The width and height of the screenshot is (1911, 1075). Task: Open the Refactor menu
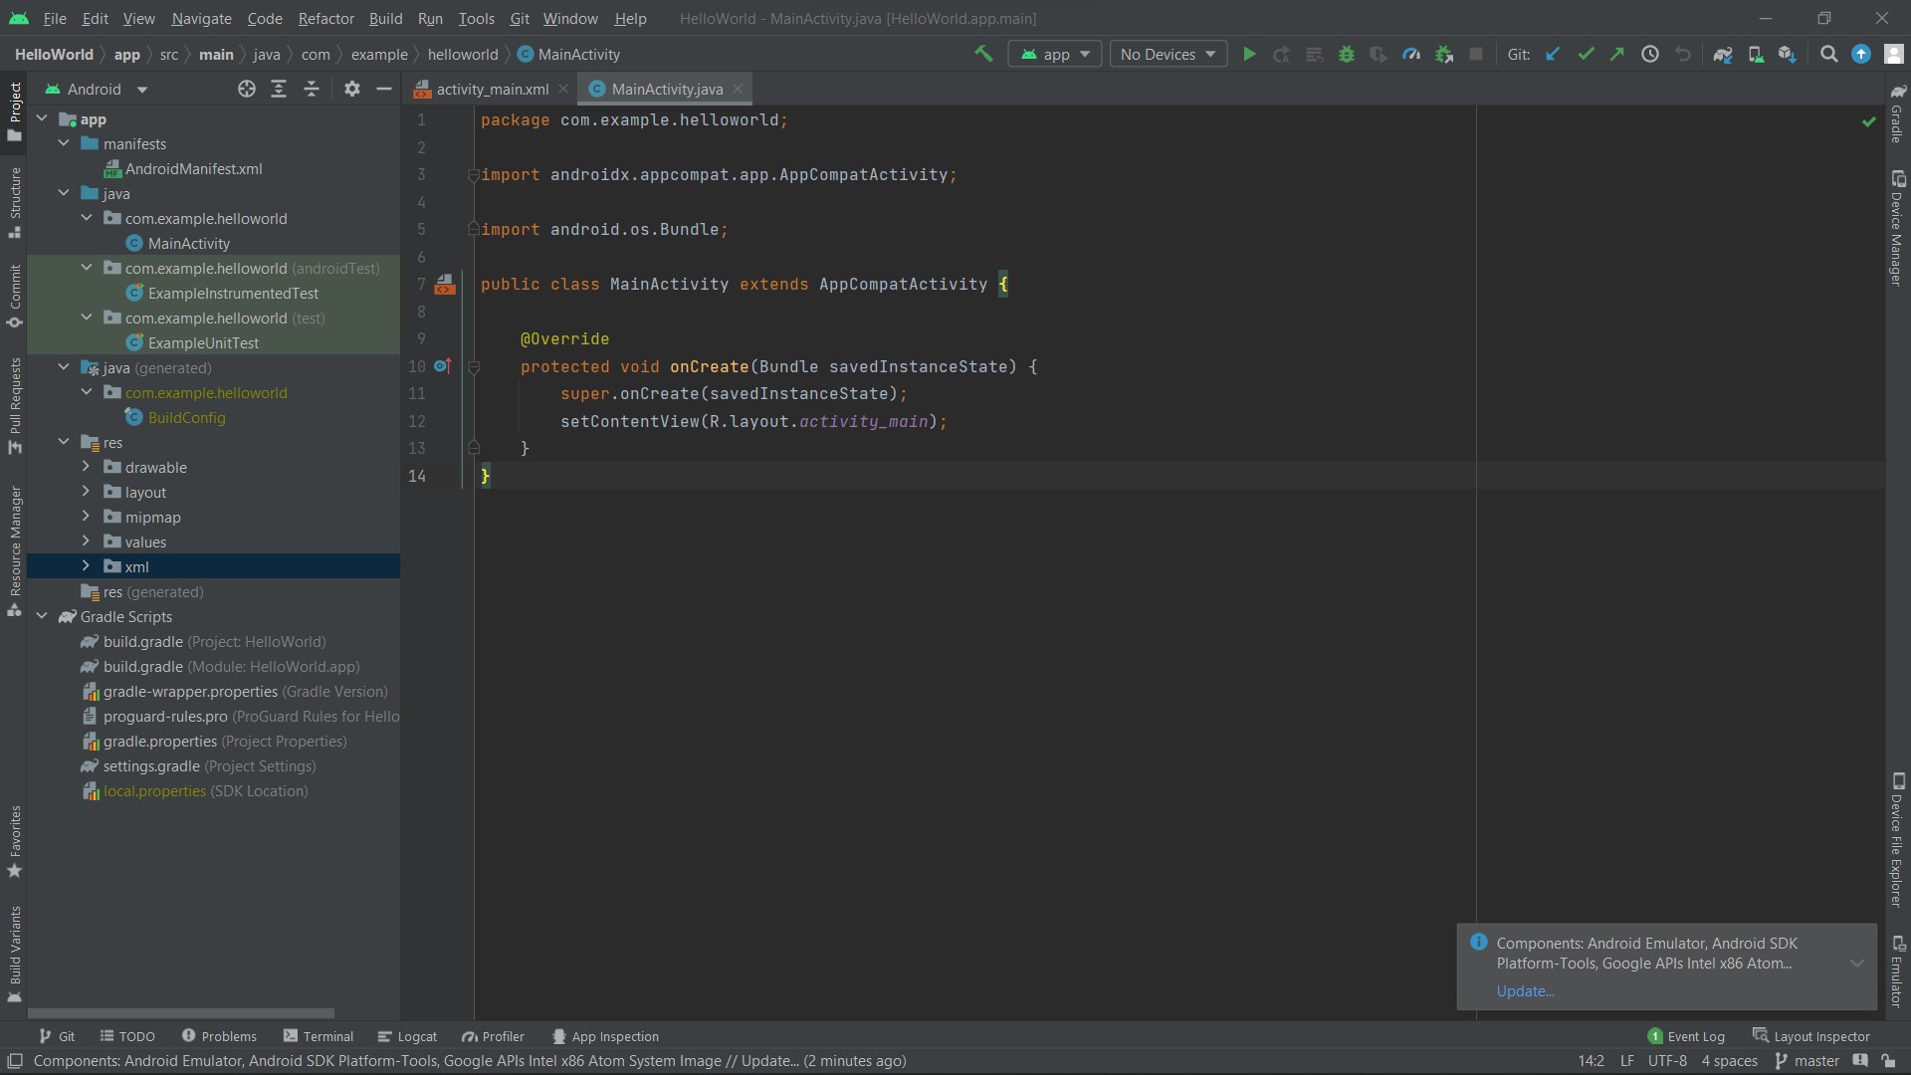pos(325,18)
